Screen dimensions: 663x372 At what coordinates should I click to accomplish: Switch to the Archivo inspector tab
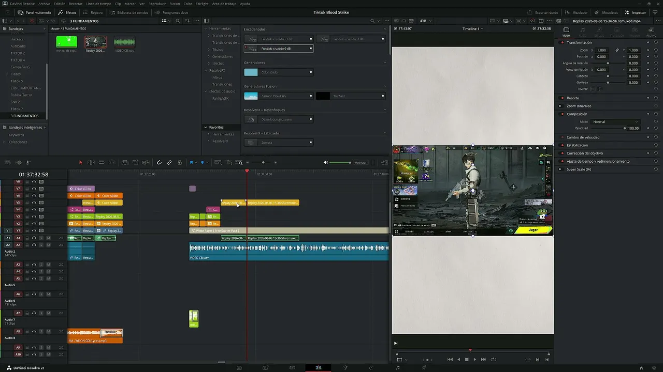point(651,33)
